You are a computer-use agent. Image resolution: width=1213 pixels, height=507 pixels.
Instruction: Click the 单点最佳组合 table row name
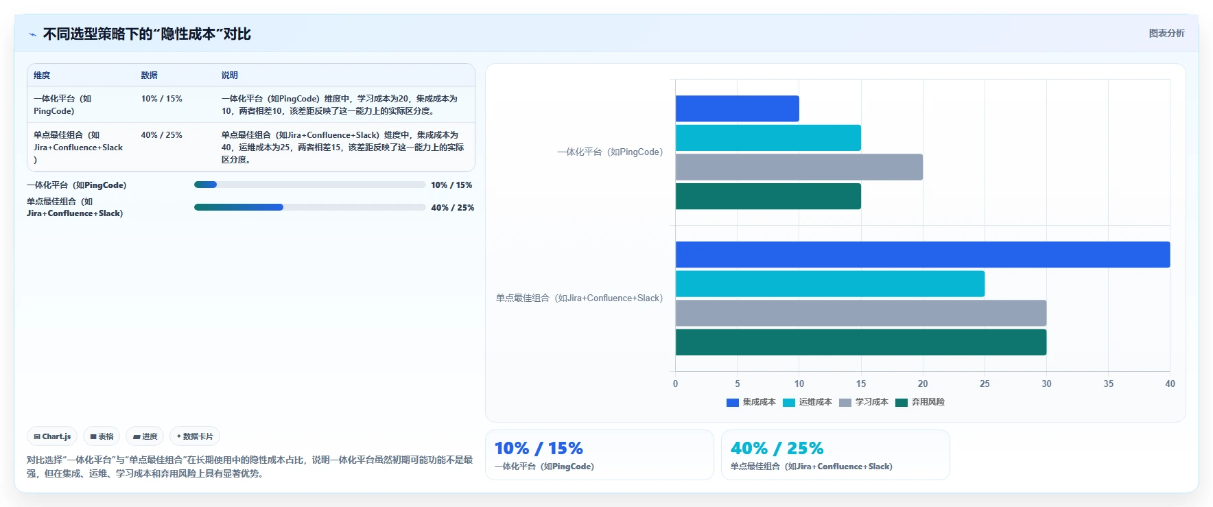[x=78, y=148]
